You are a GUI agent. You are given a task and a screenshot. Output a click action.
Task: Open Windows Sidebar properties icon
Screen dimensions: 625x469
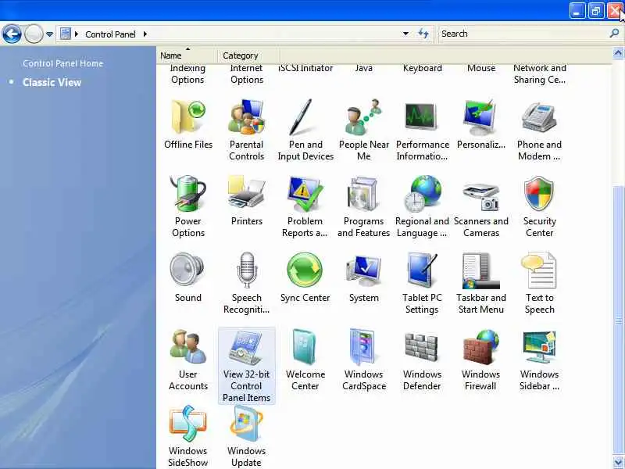539,347
